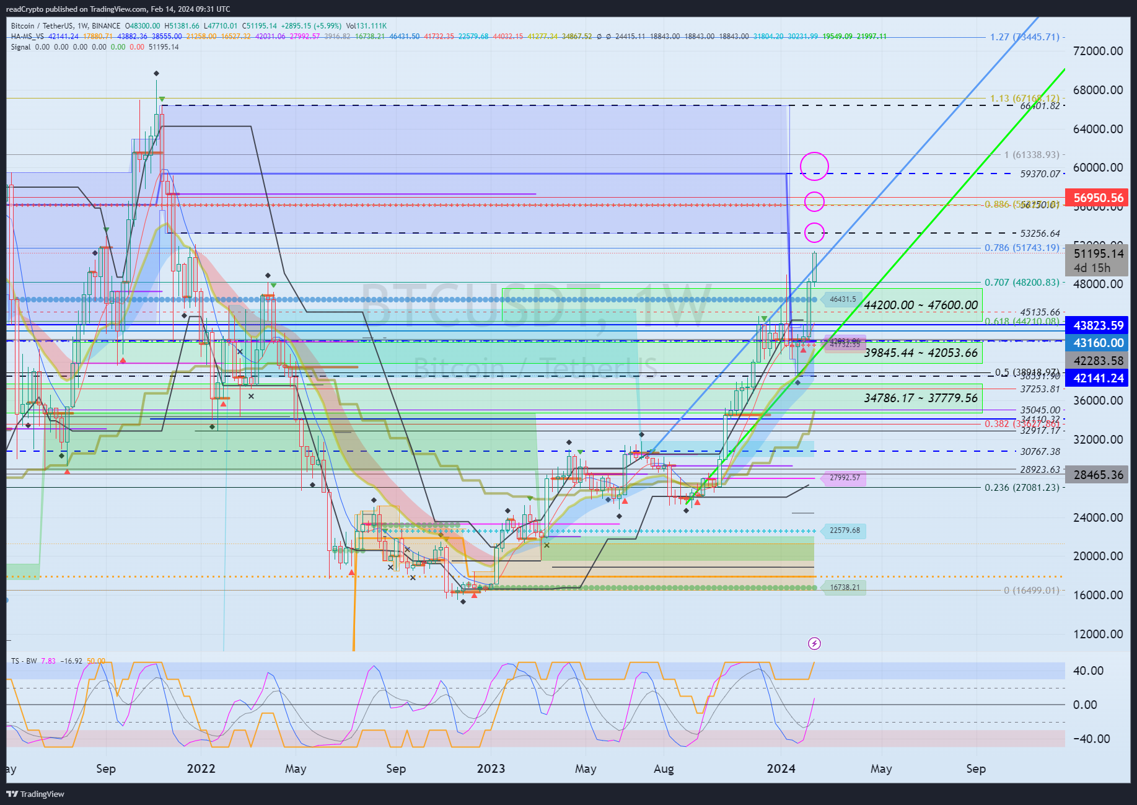The image size is (1137, 805).
Task: Click 2024 on the time axis
Action: 781,768
